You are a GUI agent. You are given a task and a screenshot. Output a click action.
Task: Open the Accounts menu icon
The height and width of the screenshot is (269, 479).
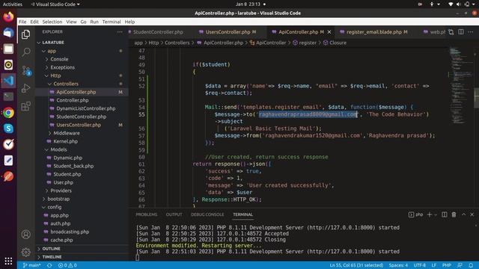coord(26,234)
